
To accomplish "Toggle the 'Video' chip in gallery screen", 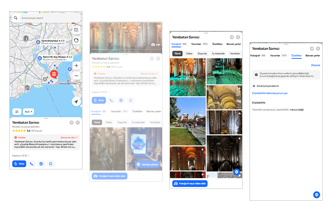I will pos(189,54).
